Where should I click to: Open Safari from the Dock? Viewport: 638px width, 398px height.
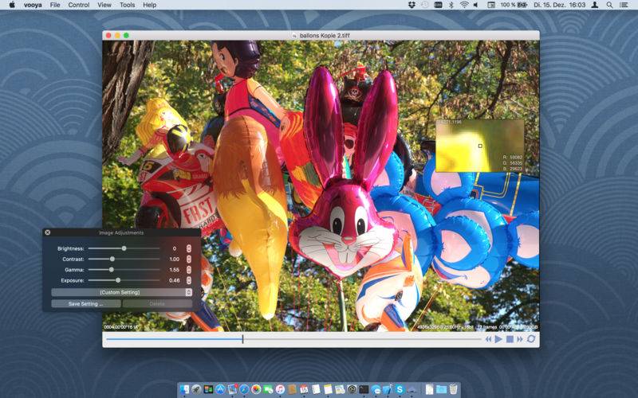(244, 389)
